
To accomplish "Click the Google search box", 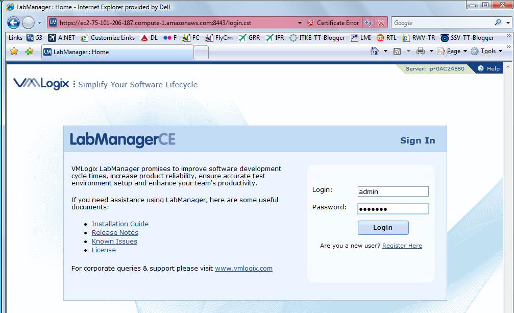I will tap(443, 22).
